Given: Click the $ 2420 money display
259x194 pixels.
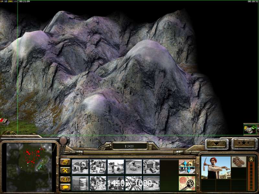Looking at the screenshot, I should (129, 146).
